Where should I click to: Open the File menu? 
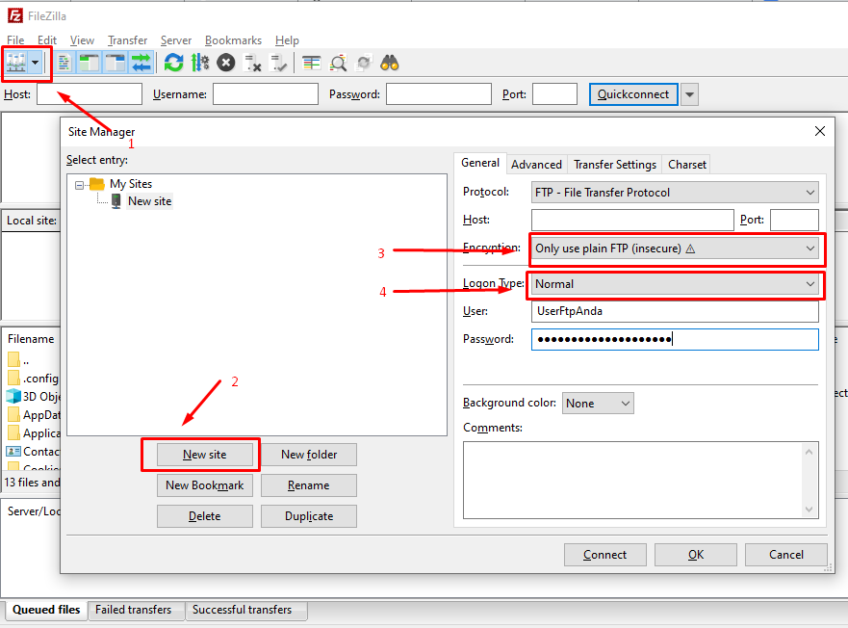[15, 40]
